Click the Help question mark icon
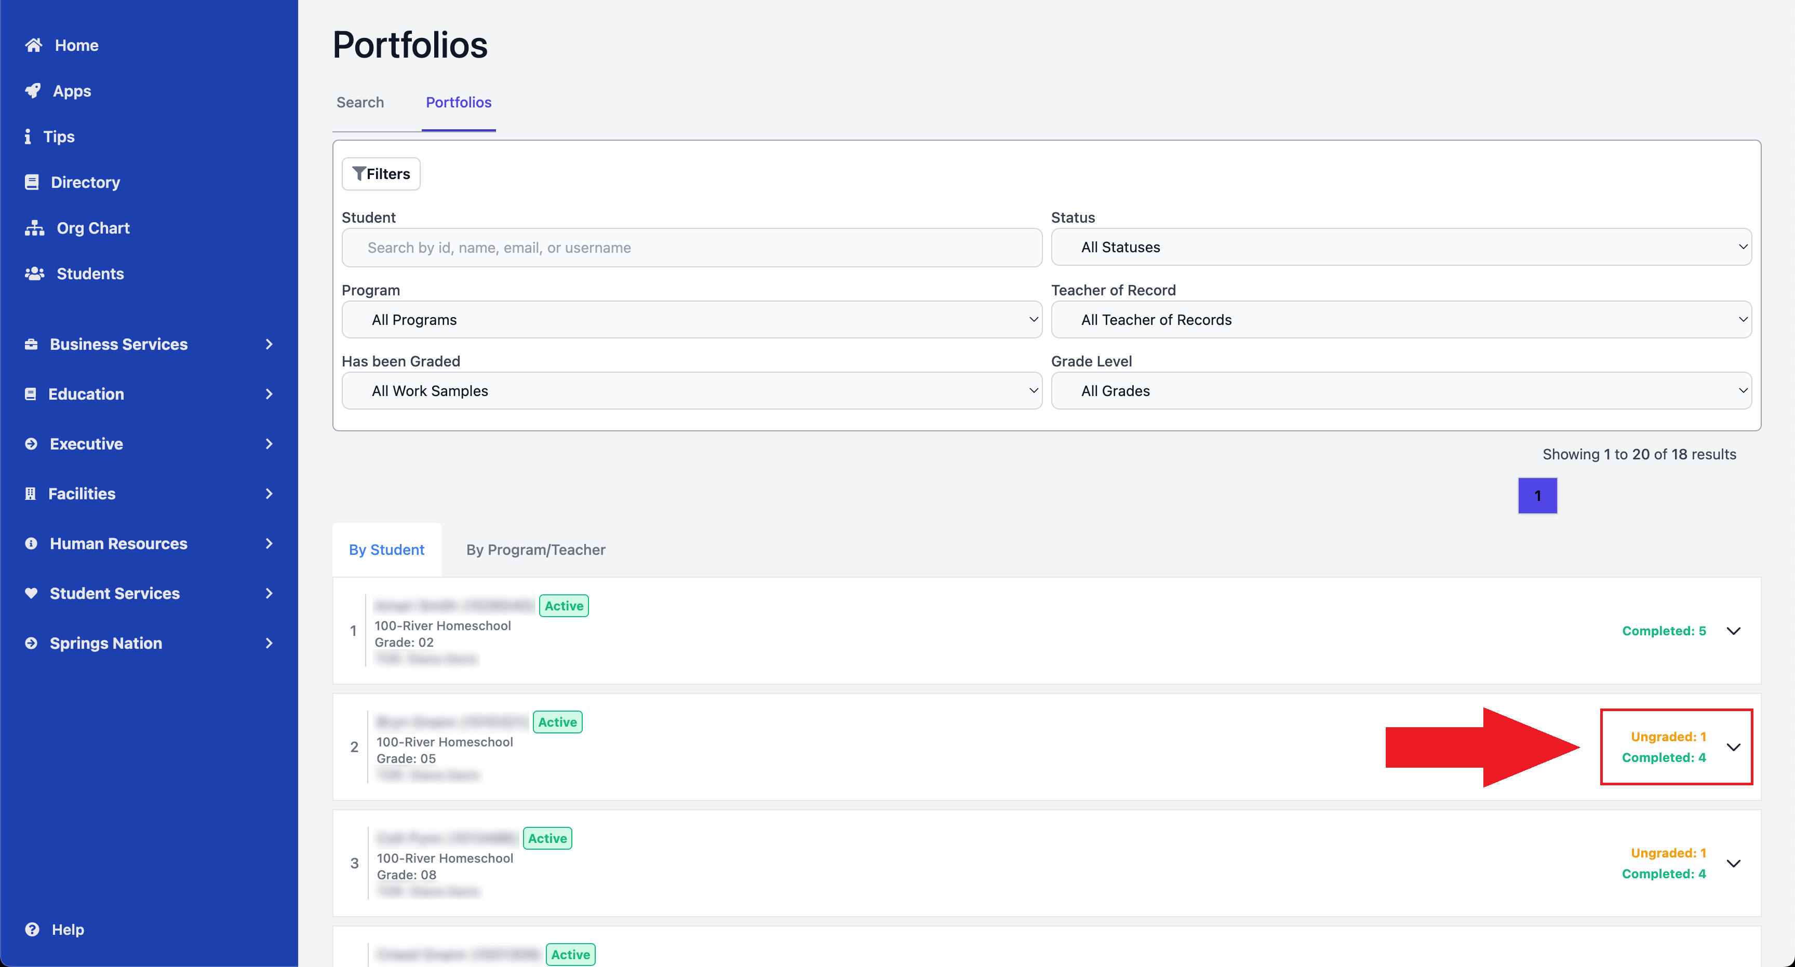Viewport: 1795px width, 967px height. (x=32, y=930)
